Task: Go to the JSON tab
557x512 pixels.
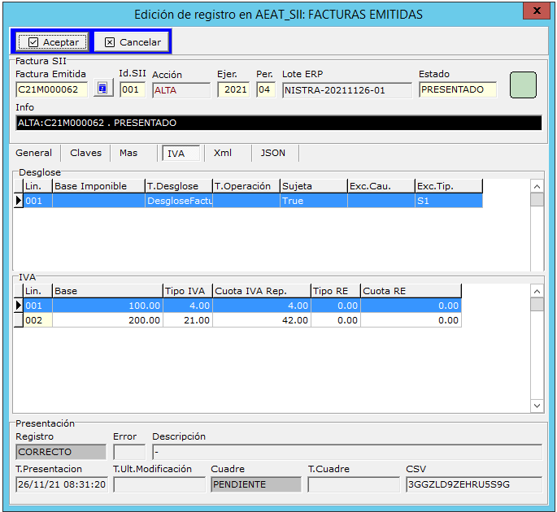Action: click(273, 153)
